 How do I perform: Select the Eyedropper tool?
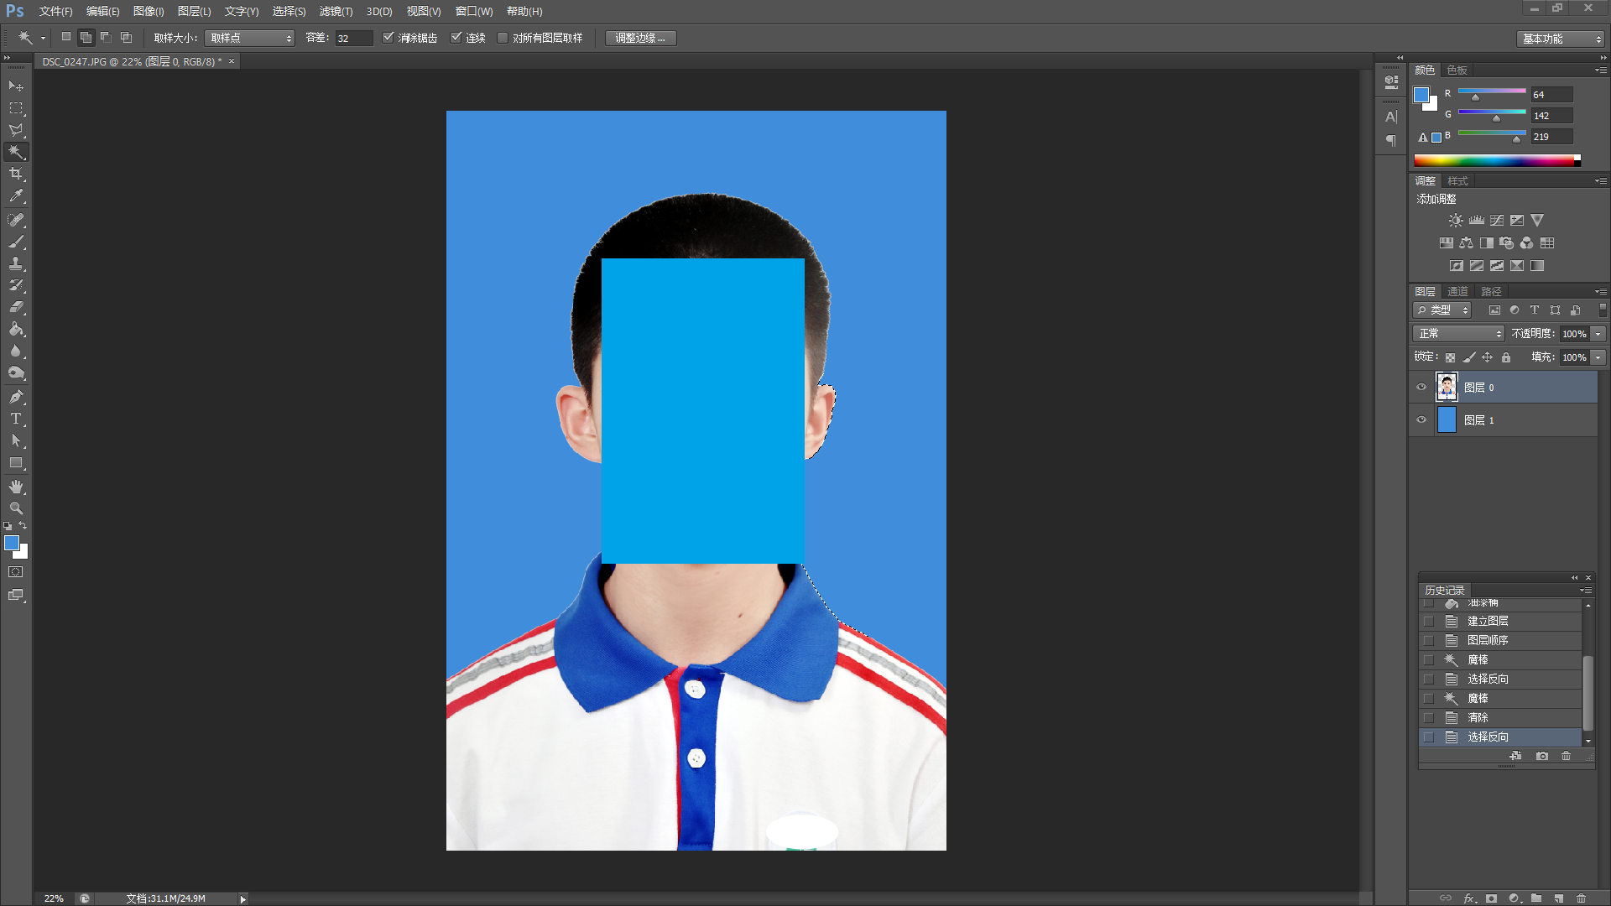pyautogui.click(x=16, y=196)
